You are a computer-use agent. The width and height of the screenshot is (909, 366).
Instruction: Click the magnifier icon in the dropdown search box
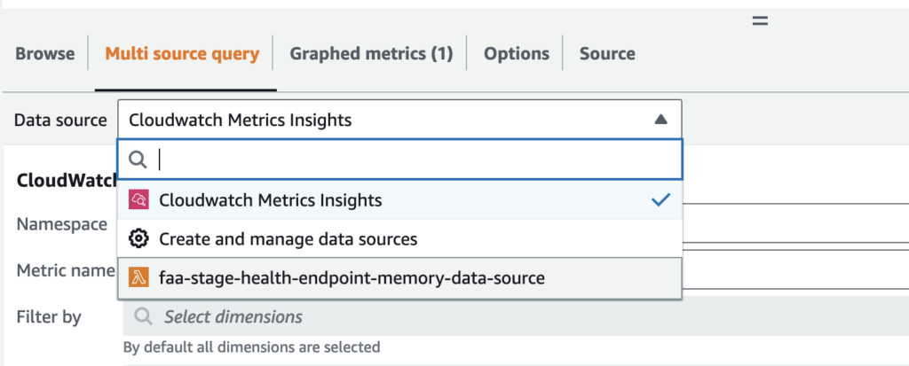pyautogui.click(x=138, y=160)
